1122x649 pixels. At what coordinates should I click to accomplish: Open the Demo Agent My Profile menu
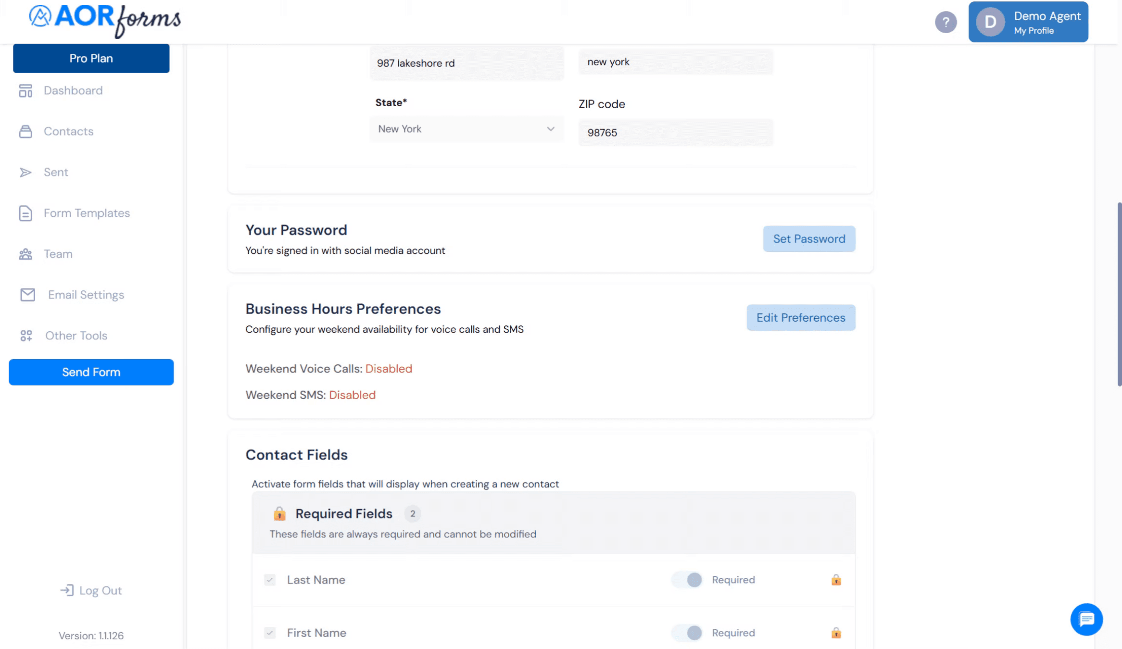(x=1028, y=22)
